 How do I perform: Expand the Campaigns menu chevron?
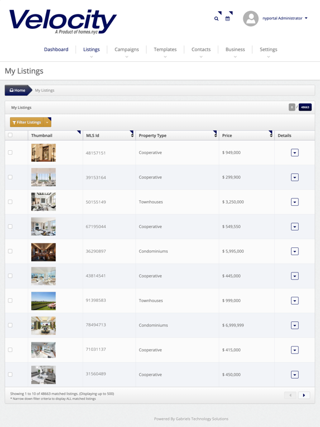(127, 57)
